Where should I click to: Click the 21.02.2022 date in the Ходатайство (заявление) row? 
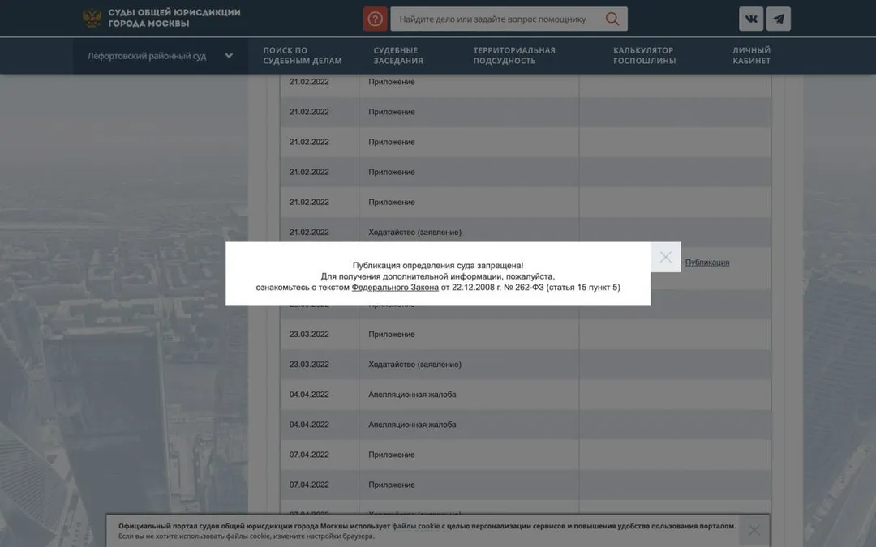tap(309, 233)
